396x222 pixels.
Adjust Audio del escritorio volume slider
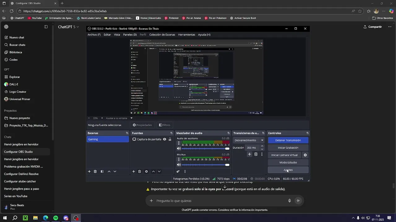point(206,149)
